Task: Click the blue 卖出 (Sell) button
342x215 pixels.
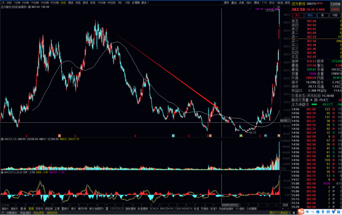Action: 310,15
